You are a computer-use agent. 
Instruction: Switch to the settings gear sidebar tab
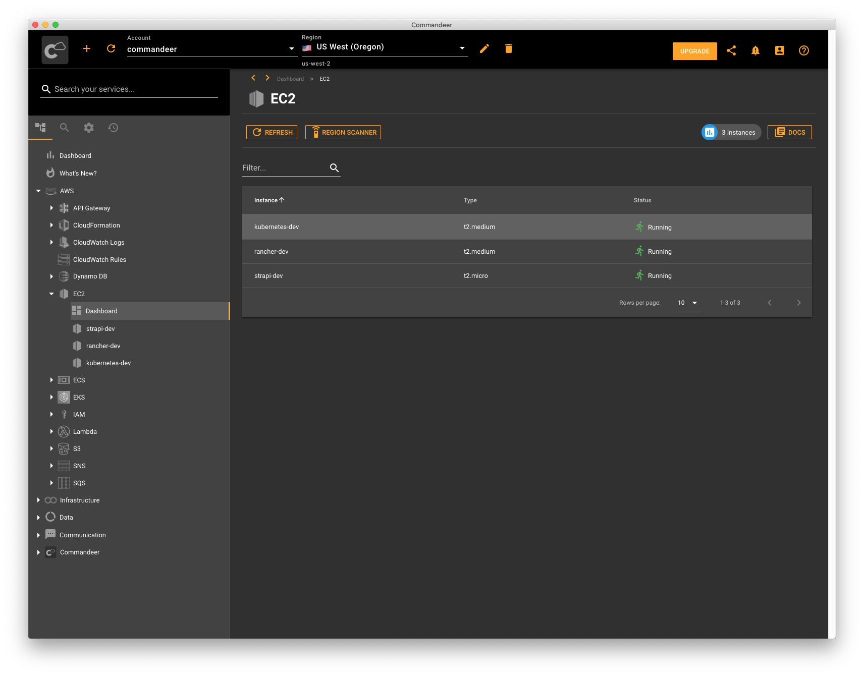pyautogui.click(x=89, y=127)
